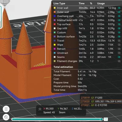Click the layer number 17 box

coord(106,119)
